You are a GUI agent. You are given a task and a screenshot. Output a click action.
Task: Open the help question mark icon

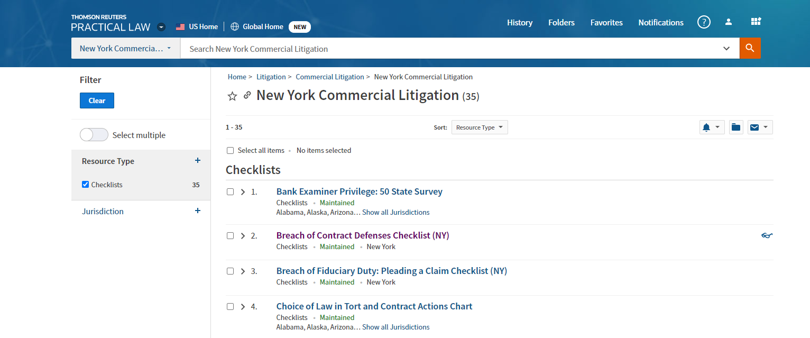704,22
